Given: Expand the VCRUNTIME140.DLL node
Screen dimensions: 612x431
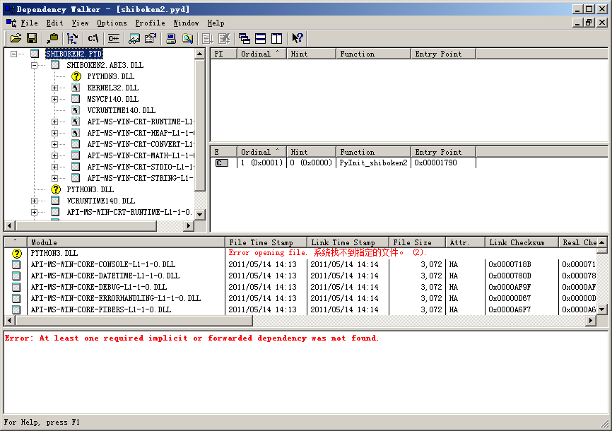Looking at the screenshot, I should [x=33, y=200].
